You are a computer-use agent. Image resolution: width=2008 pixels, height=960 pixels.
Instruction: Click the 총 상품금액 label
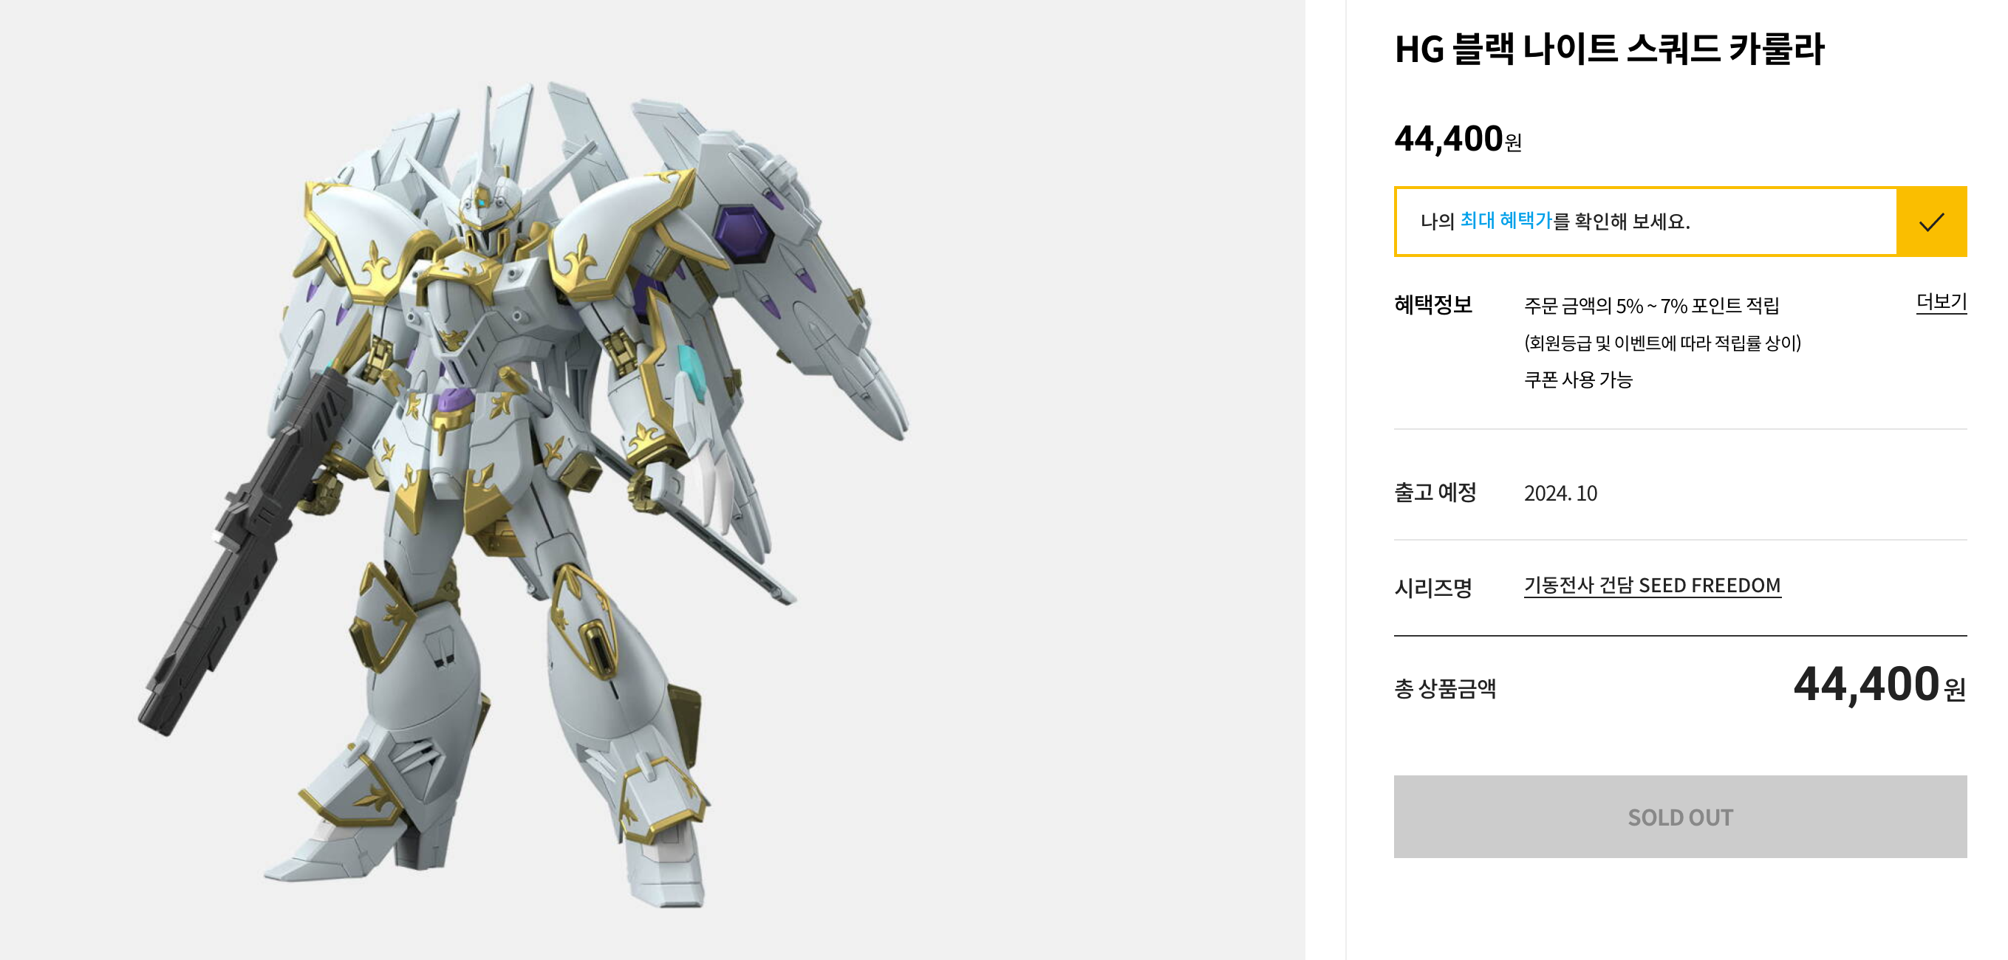click(1445, 688)
